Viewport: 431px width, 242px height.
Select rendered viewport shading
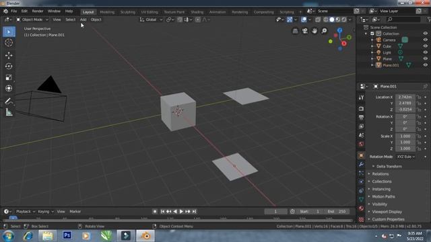pos(344,19)
